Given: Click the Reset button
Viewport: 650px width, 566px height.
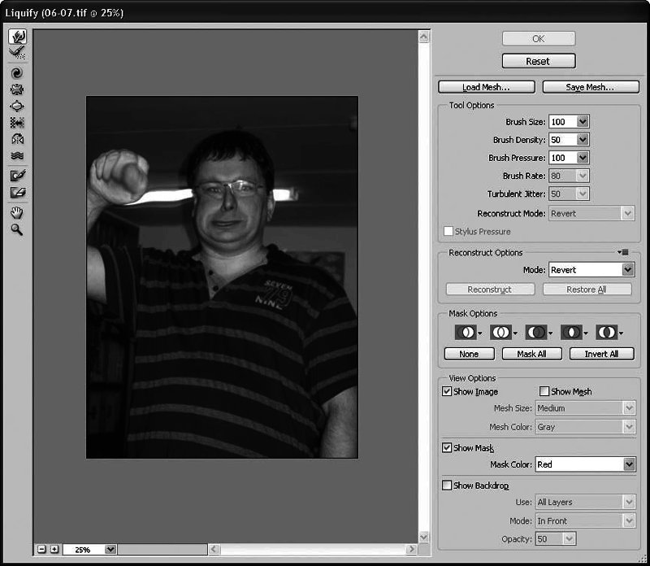Looking at the screenshot, I should point(539,61).
